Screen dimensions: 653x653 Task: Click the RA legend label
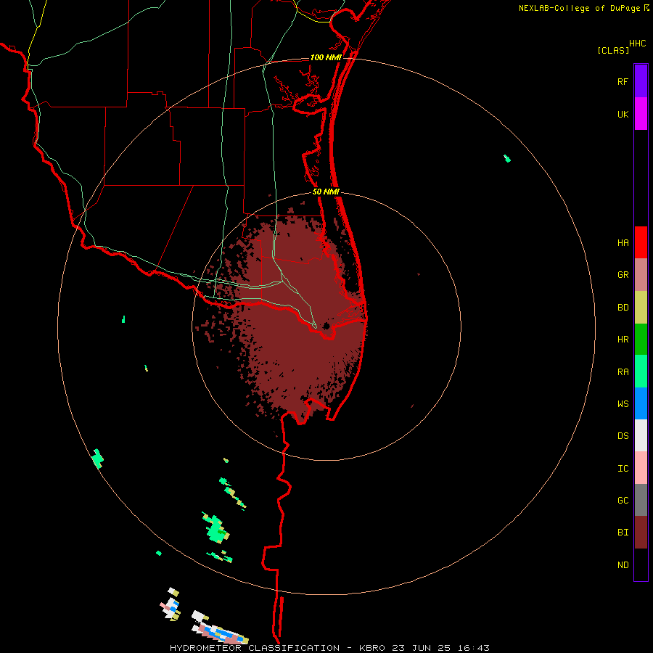click(623, 372)
